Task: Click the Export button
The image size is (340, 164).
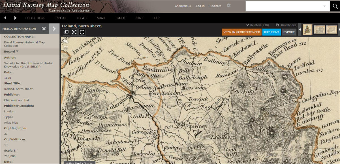Action: click(289, 32)
